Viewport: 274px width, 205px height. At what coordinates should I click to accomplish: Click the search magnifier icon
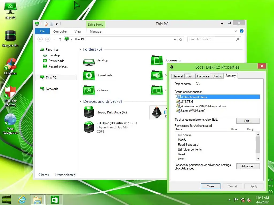click(x=238, y=40)
